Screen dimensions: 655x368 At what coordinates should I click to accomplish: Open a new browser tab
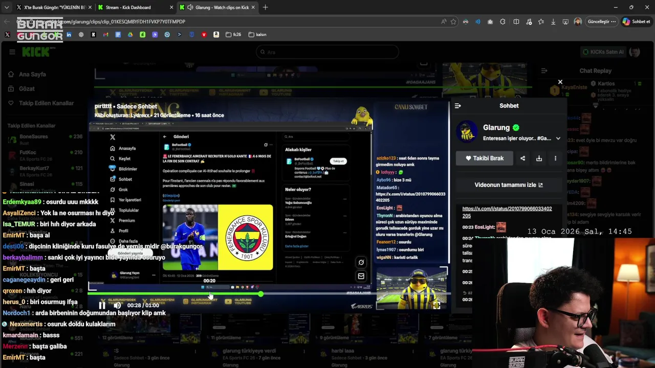pos(265,7)
